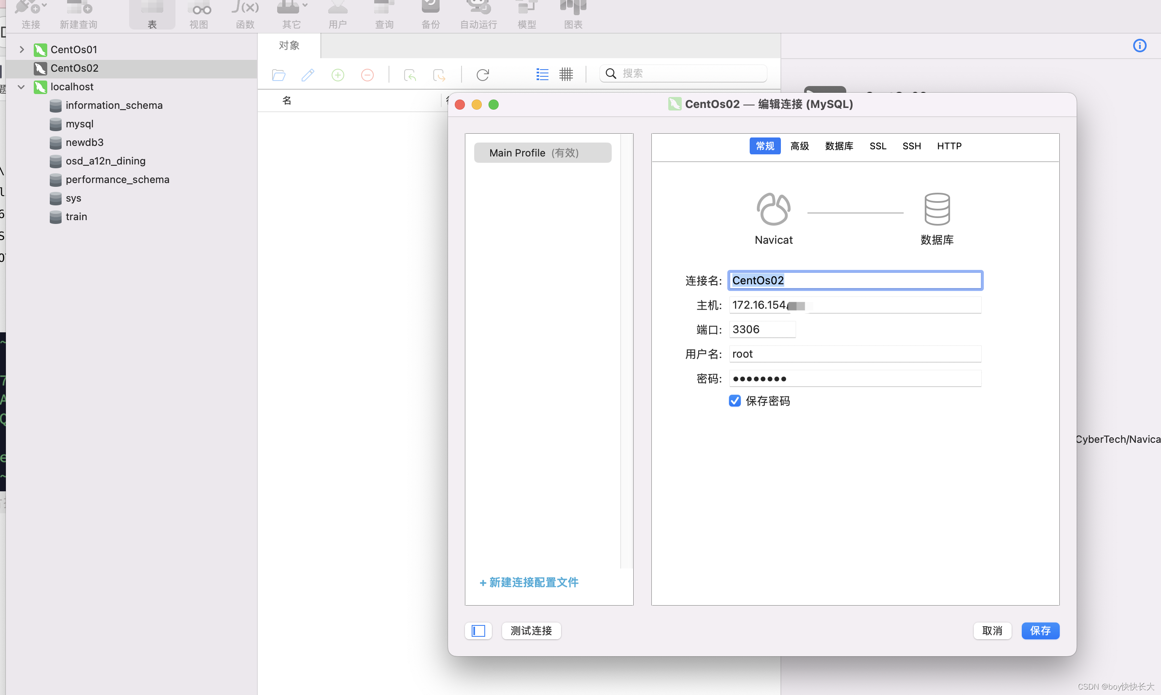Switch to grid detail view icon

[x=566, y=74]
